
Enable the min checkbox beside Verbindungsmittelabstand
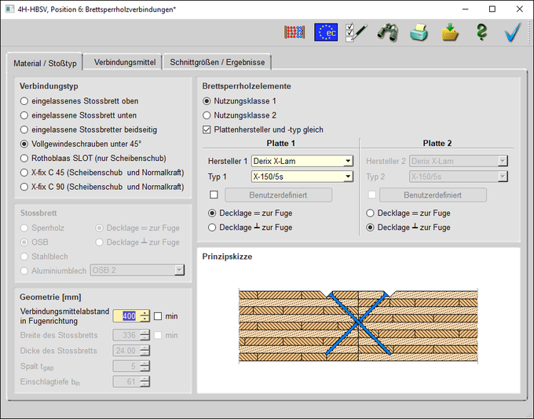point(159,315)
